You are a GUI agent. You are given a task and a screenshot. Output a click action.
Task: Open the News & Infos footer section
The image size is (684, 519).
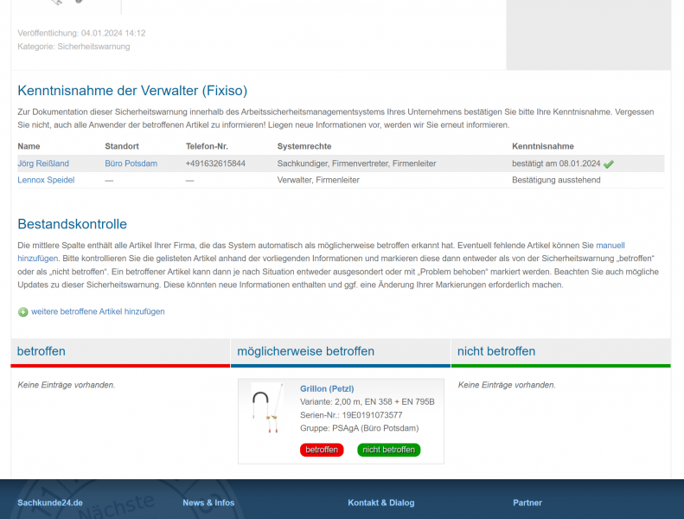click(208, 503)
